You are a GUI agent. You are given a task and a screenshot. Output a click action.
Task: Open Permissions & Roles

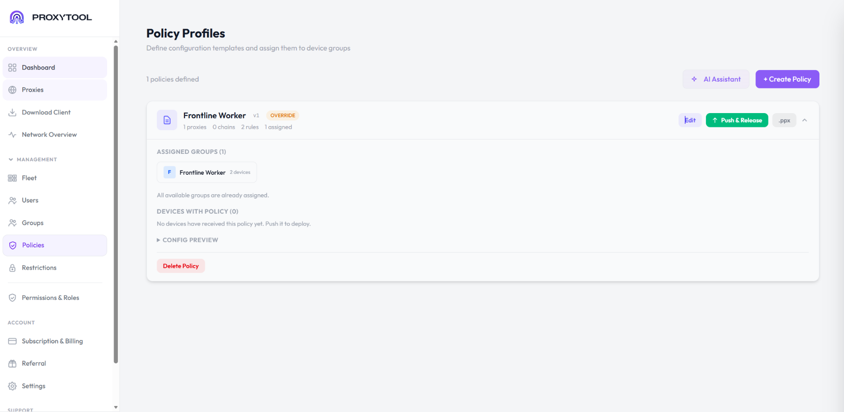tap(55, 298)
